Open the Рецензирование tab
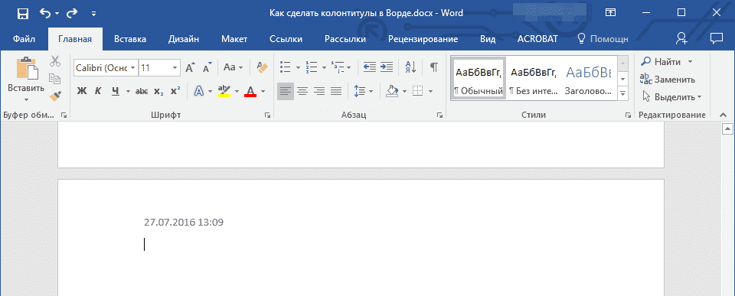Image resolution: width=735 pixels, height=296 pixels. tap(423, 39)
